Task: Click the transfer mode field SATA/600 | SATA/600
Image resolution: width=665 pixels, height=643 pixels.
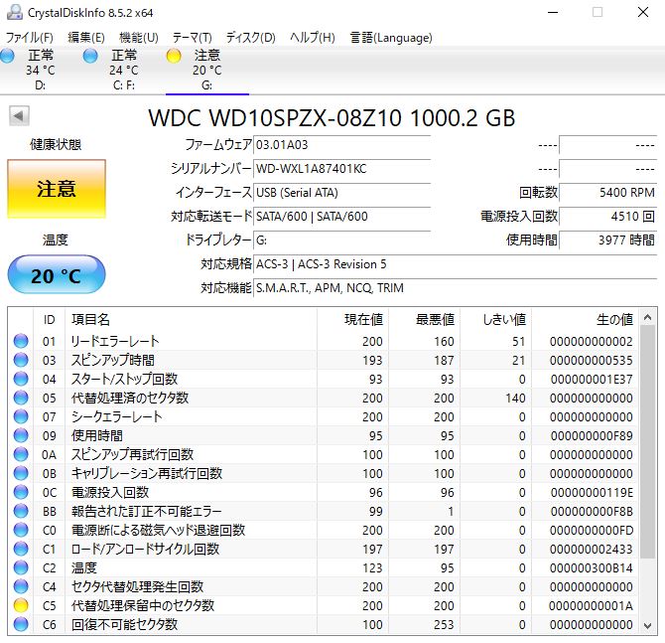Action: click(341, 217)
